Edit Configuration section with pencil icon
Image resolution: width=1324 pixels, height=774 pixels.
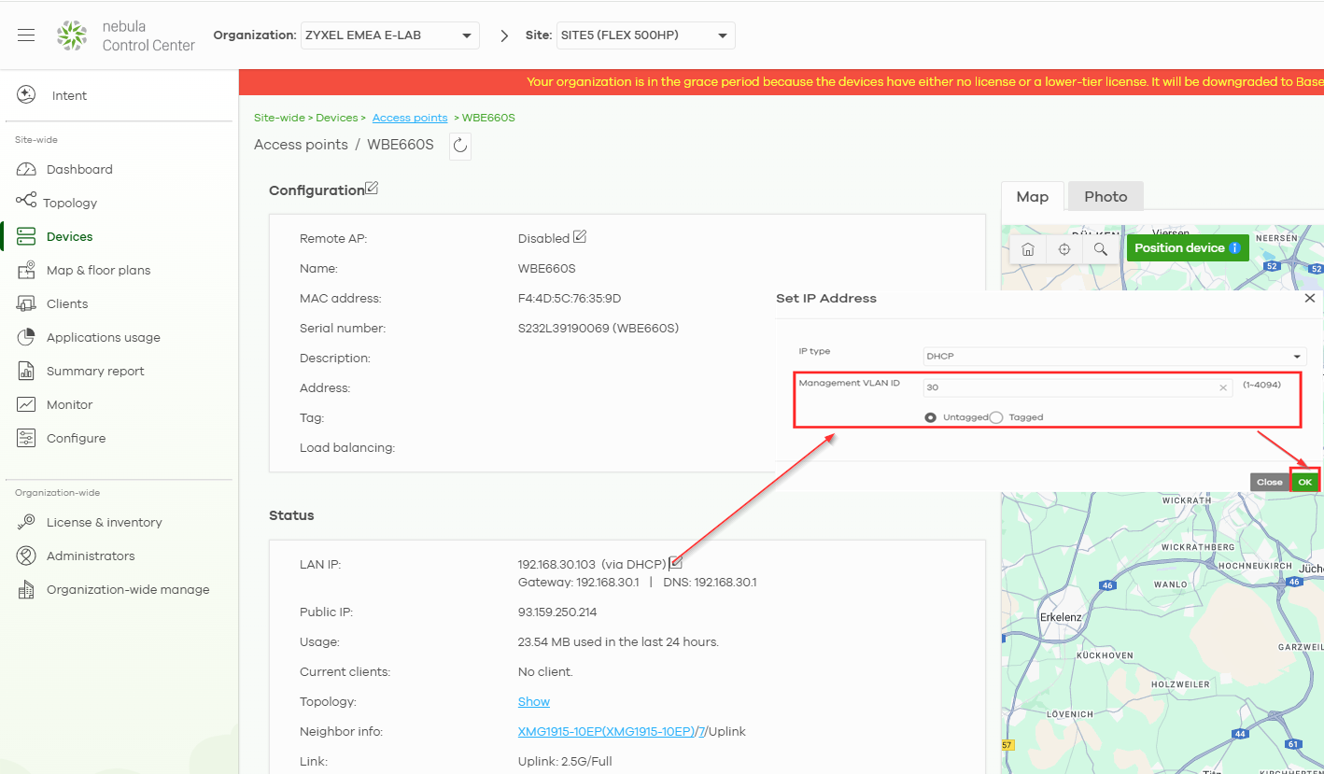click(372, 189)
